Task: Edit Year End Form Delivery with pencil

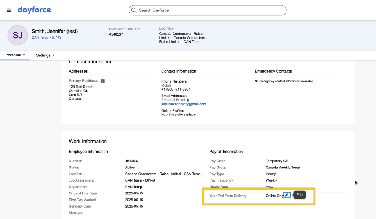Action: pos(287,195)
